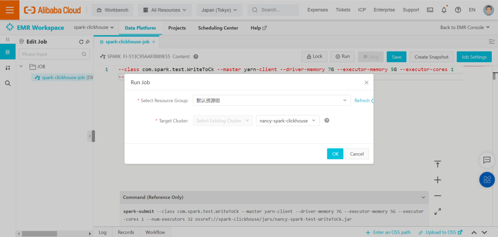Click the Target Cluster help icon
Viewport: 498px width, 237px height.
coord(327,120)
